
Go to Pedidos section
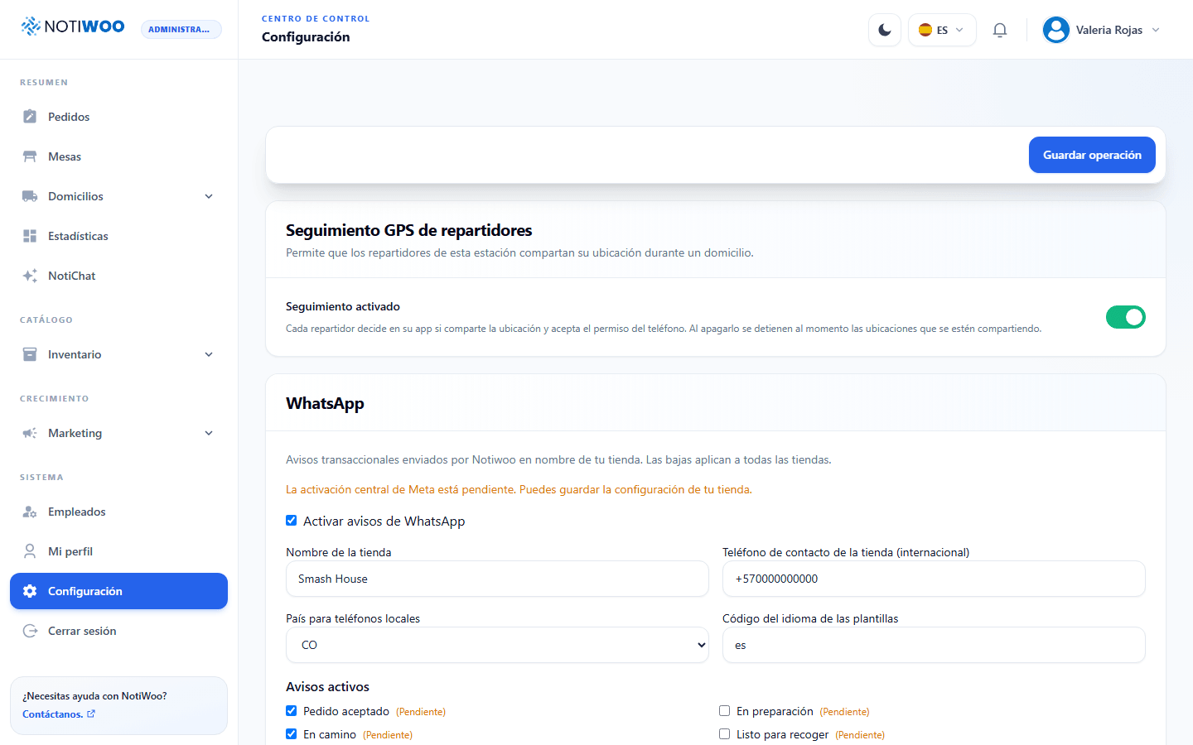[x=118, y=117]
